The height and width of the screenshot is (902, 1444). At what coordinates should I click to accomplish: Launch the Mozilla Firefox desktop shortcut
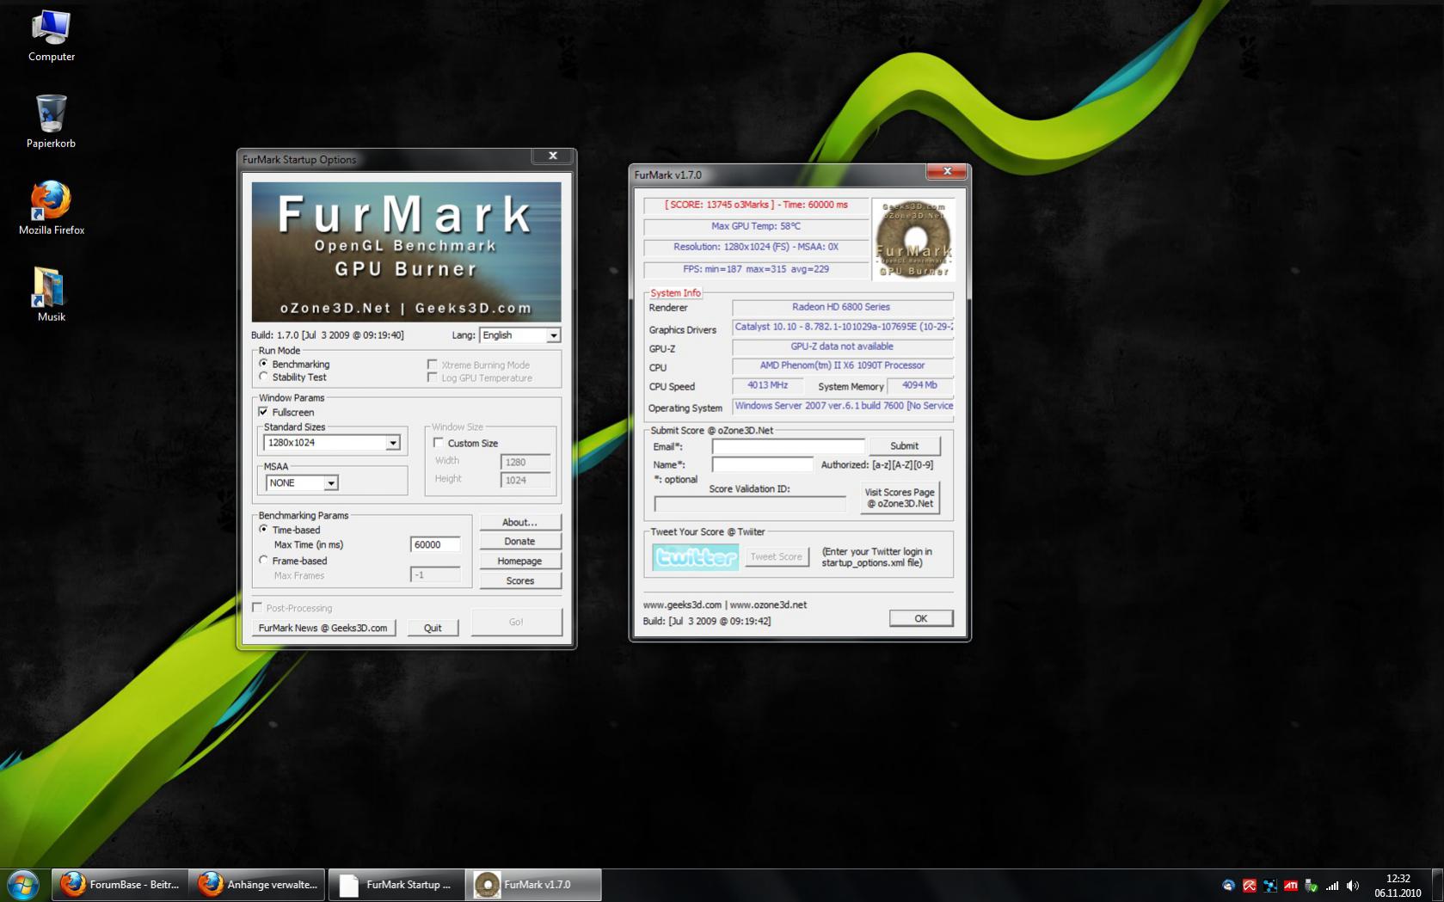coord(52,207)
